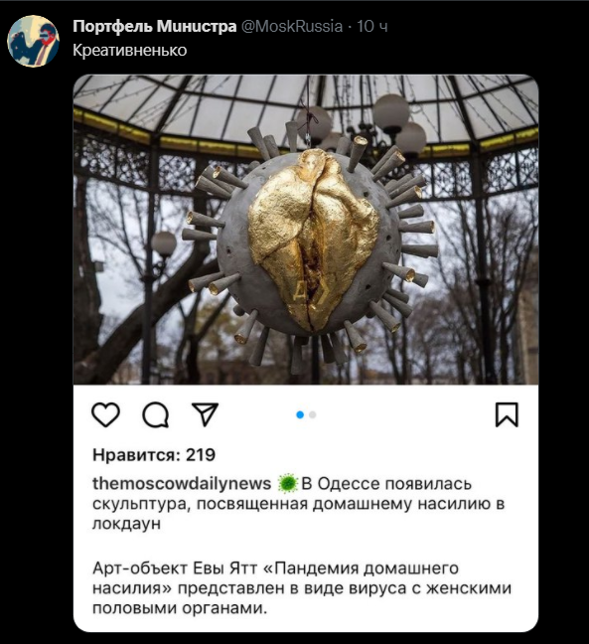Save the post using the bookmark icon
Screen dimensions: 589x644
pyautogui.click(x=507, y=414)
